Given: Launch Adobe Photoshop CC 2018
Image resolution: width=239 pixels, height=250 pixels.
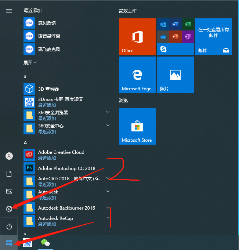Looking at the screenshot, I should coord(67,168).
